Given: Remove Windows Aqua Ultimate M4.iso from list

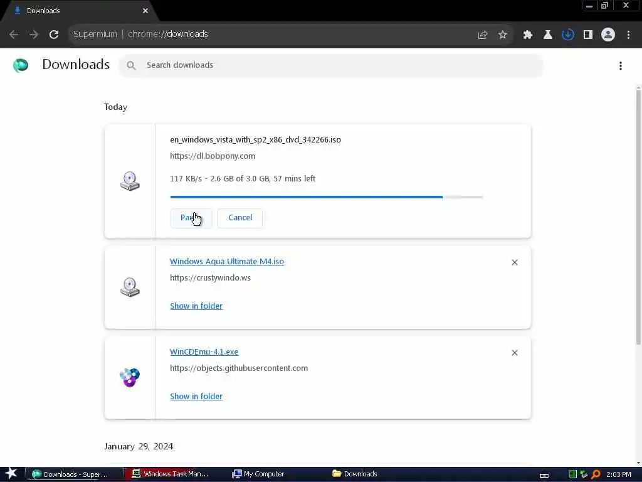Looking at the screenshot, I should coord(515,262).
